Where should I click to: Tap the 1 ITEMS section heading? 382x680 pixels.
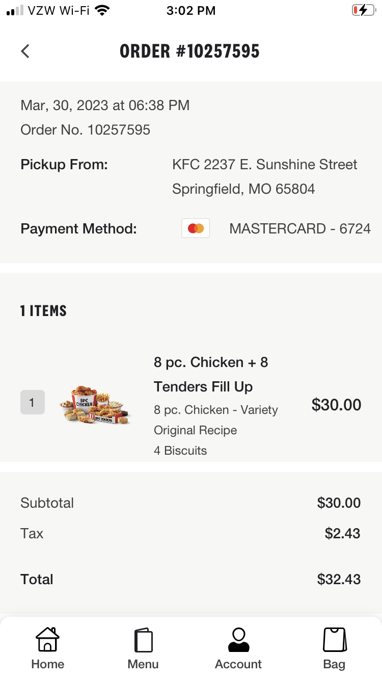coord(43,311)
